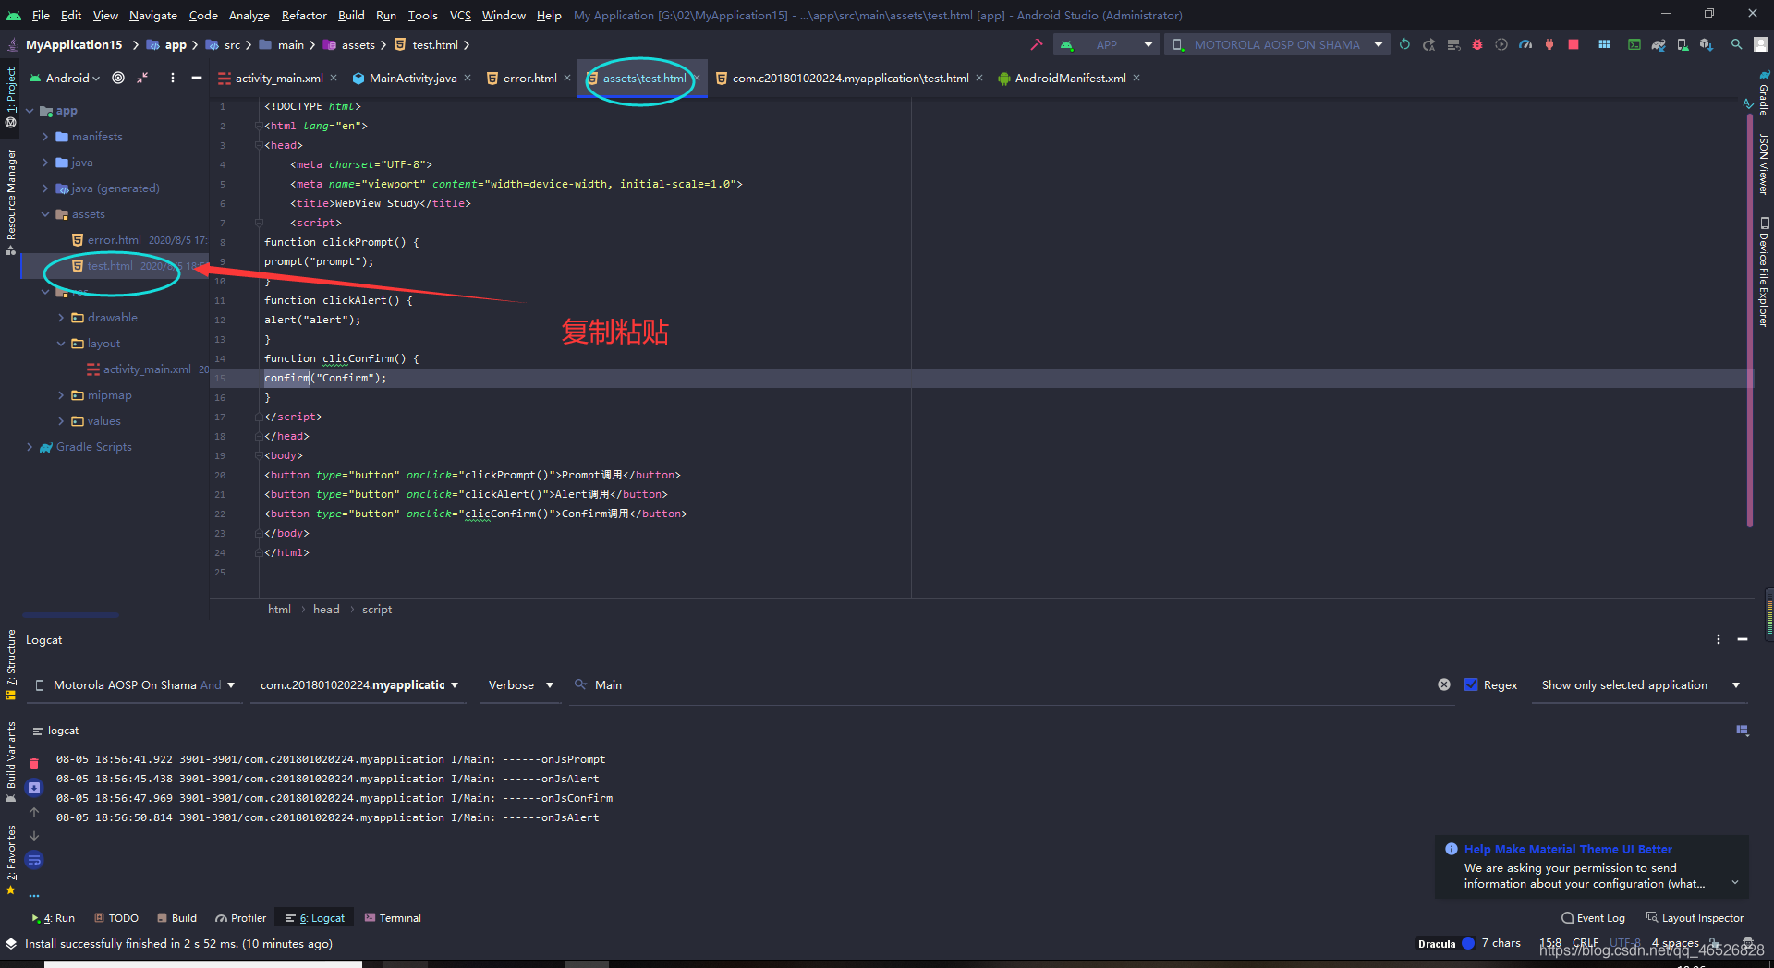The width and height of the screenshot is (1774, 968).
Task: Click the Clear logcat trash icon
Action: tap(34, 764)
